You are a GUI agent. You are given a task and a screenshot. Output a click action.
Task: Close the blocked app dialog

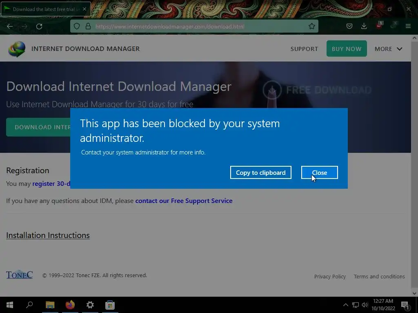(319, 172)
